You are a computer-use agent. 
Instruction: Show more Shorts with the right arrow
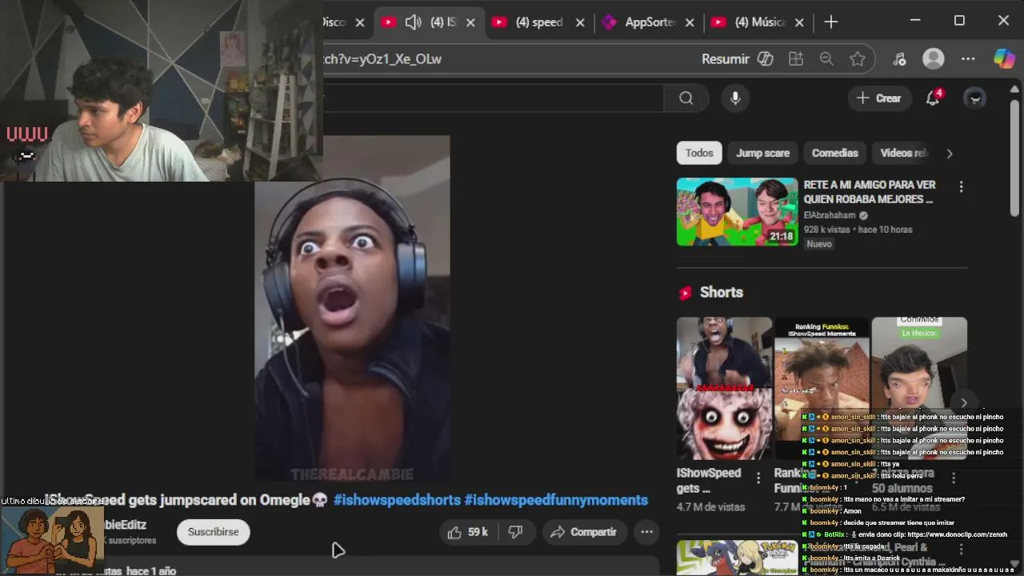click(x=963, y=403)
